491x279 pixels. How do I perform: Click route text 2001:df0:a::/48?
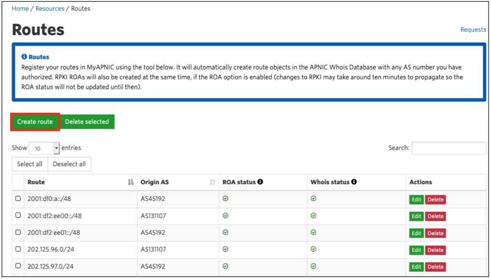pos(49,199)
